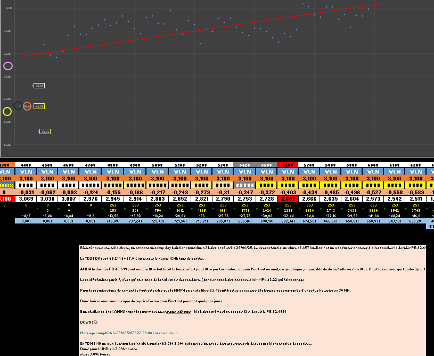Click the 0,00 axis label
Viewport: 434px width, 356px height.
[9, 8]
